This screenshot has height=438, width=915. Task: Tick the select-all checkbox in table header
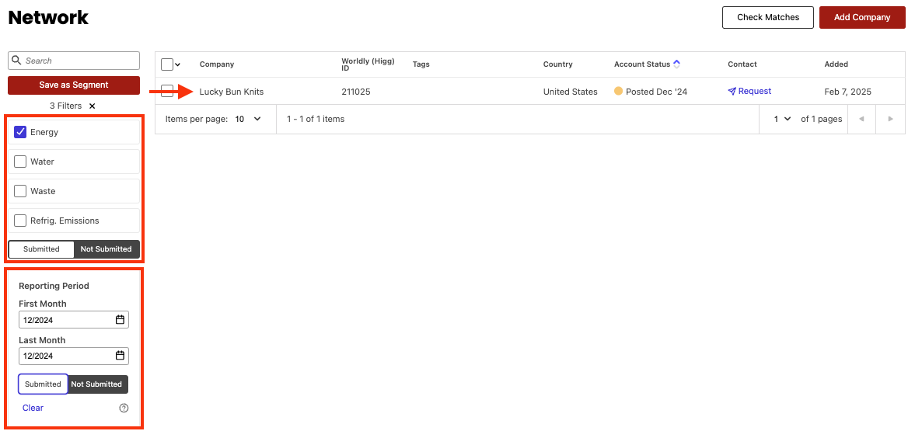[167, 64]
